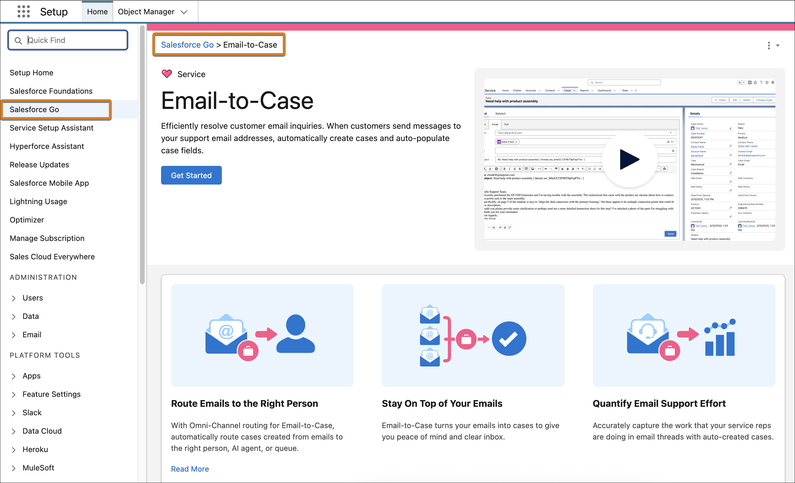Click the sidebar vertical scrollbar
Image resolution: width=795 pixels, height=483 pixels.
142,155
